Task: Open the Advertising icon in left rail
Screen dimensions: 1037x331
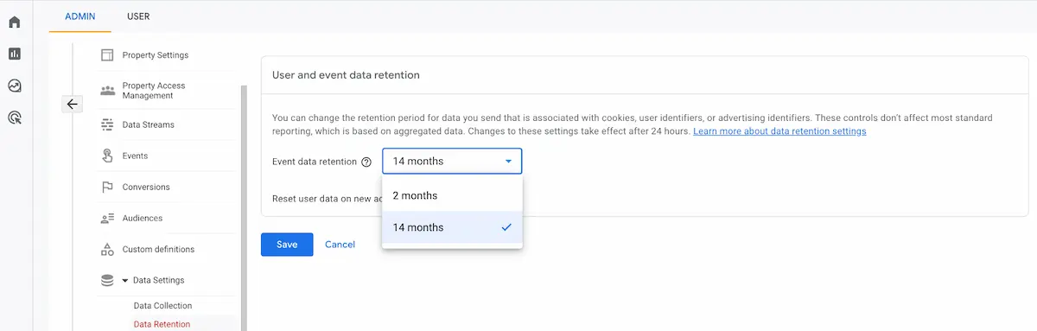Action: tap(14, 118)
